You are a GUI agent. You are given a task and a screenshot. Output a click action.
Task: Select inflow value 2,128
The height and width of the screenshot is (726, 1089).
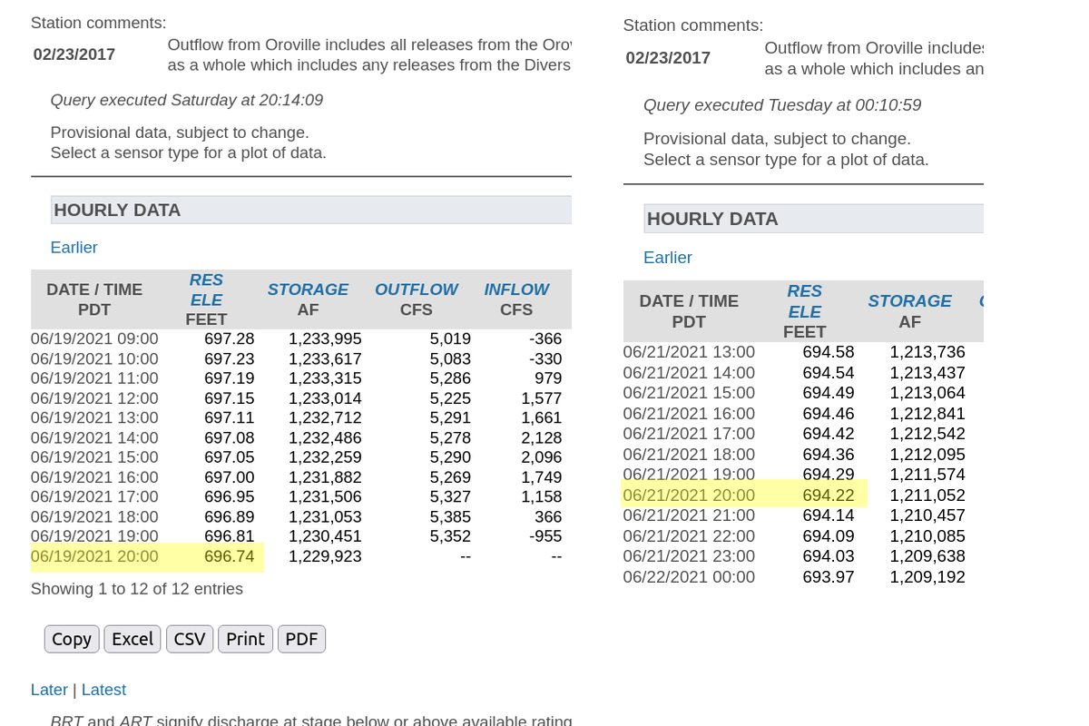tap(542, 437)
